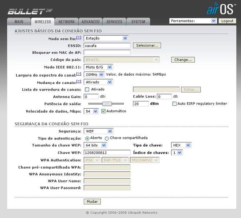Screen dimensions: 241x218
Task: Switch to the WIRELESS tab
Action: [43, 22]
